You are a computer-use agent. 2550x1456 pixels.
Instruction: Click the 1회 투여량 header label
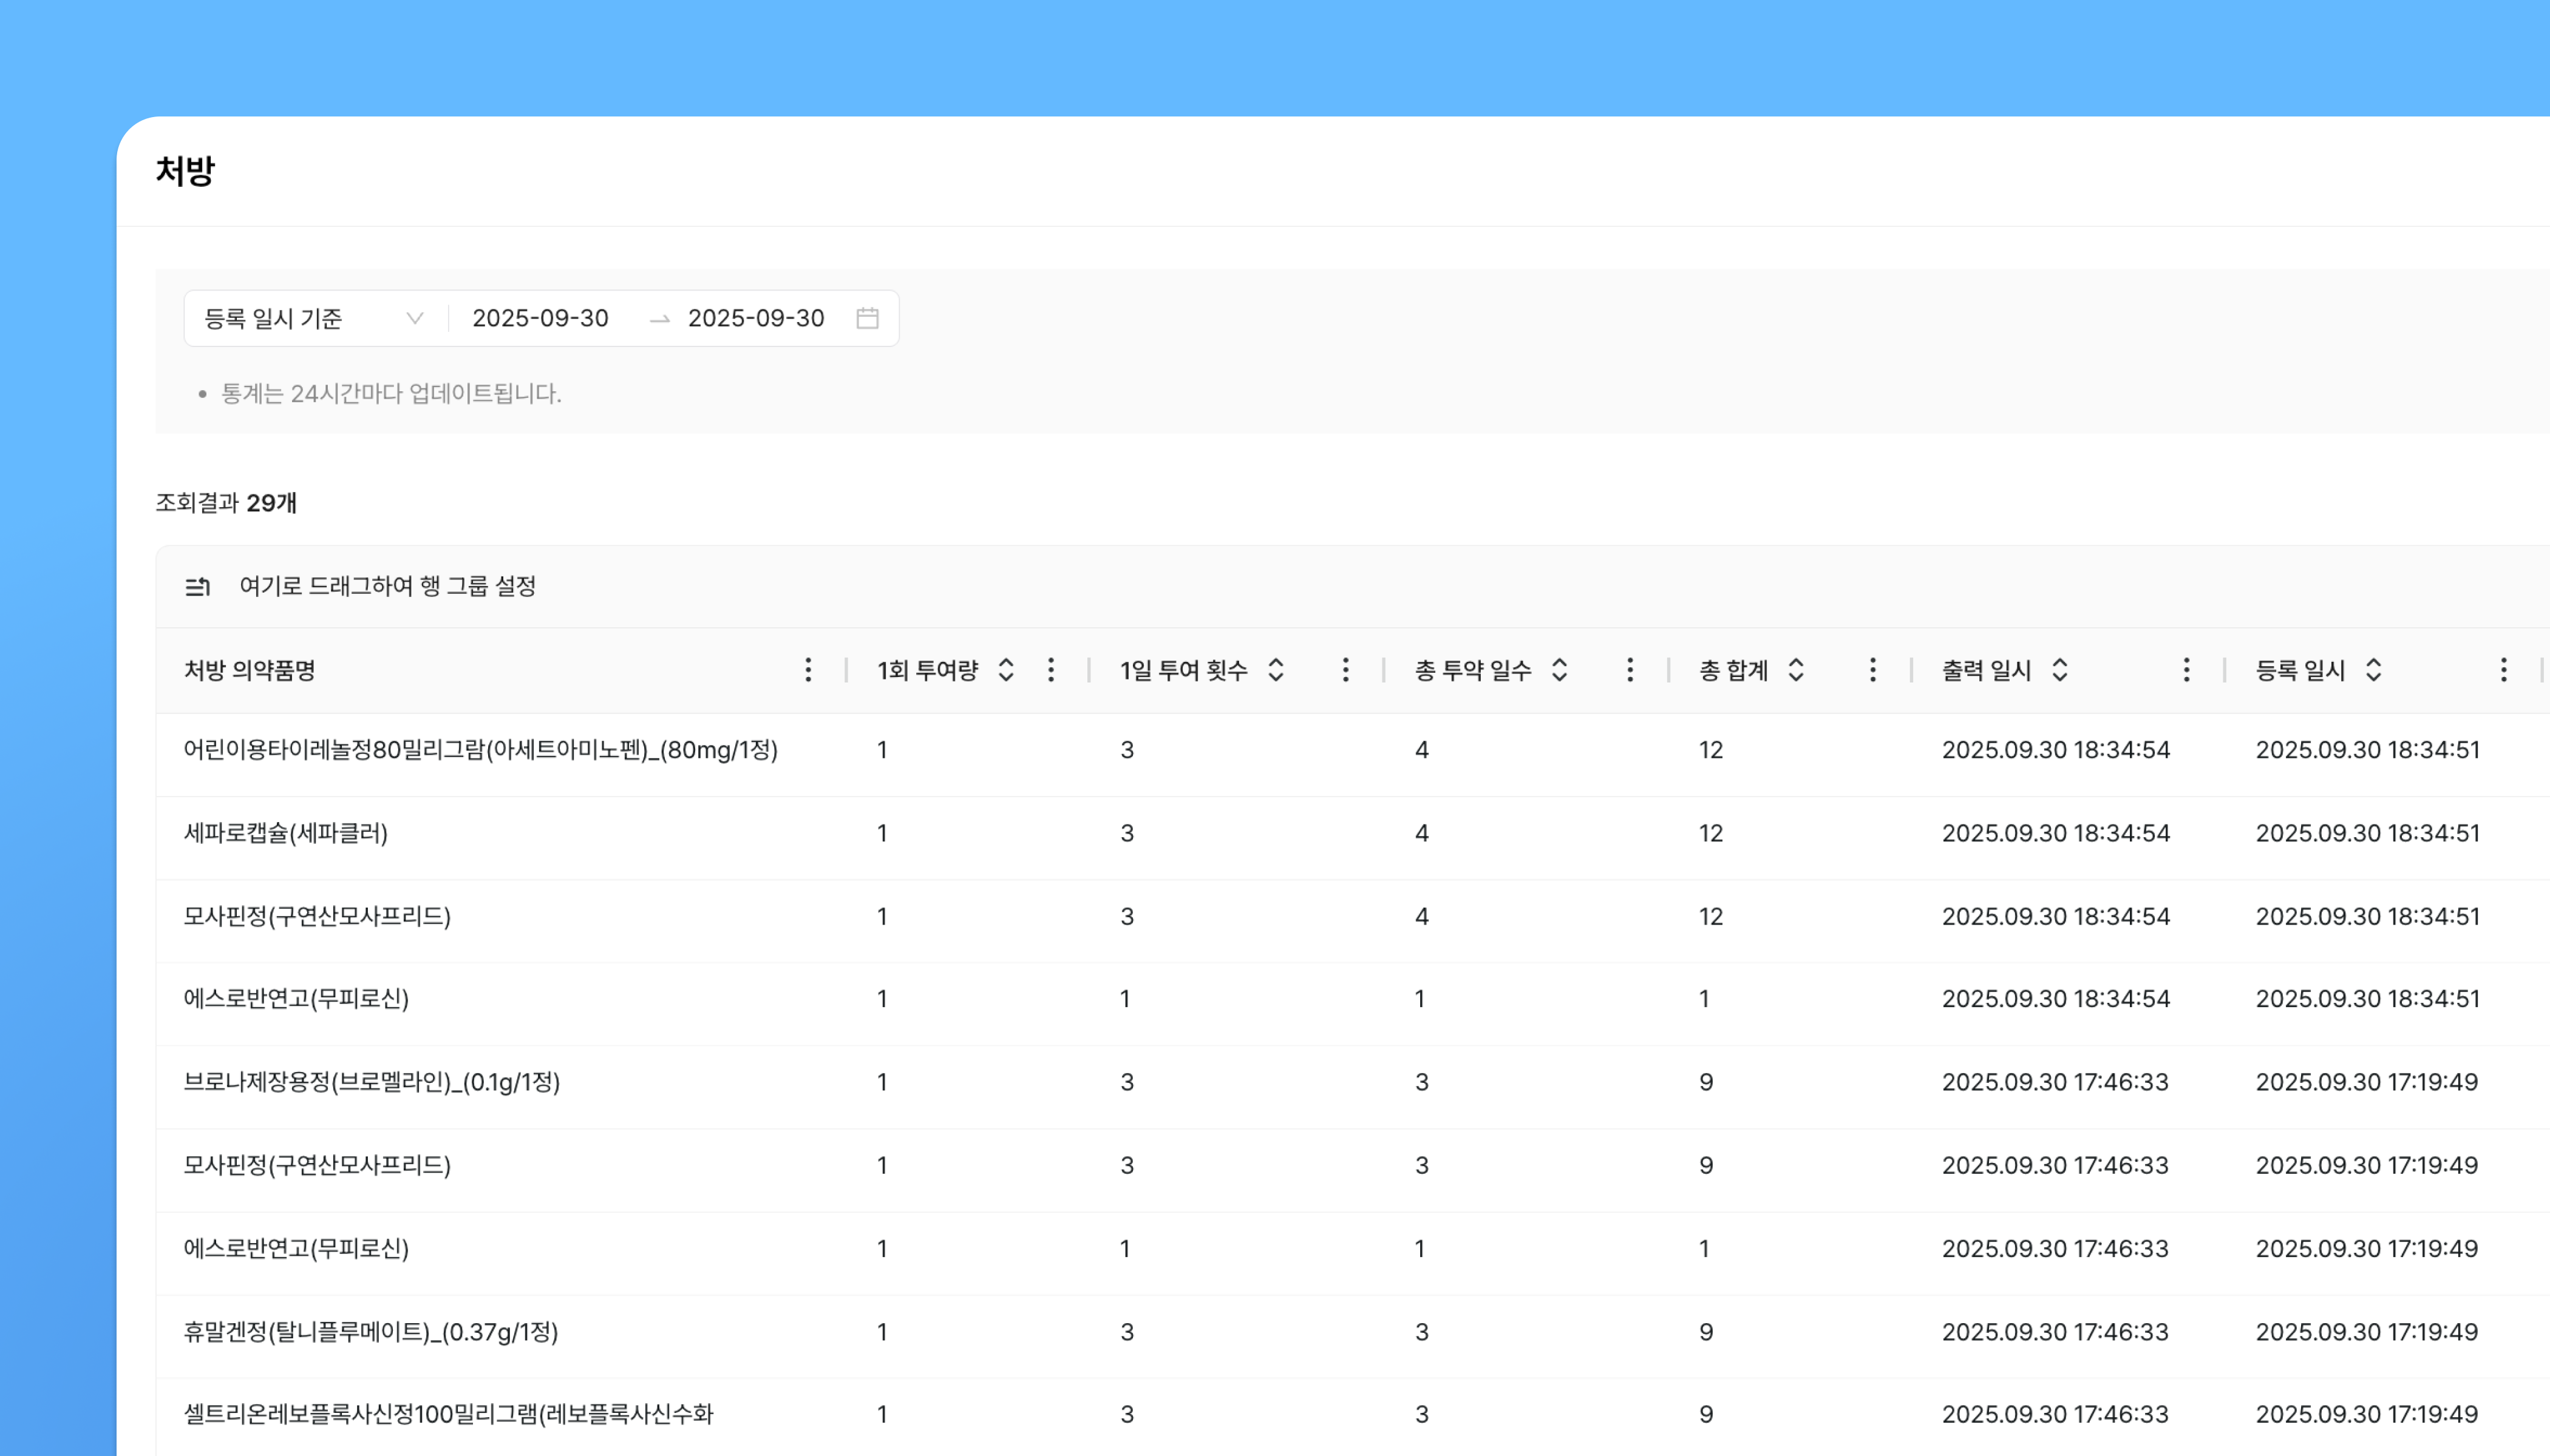click(x=928, y=670)
